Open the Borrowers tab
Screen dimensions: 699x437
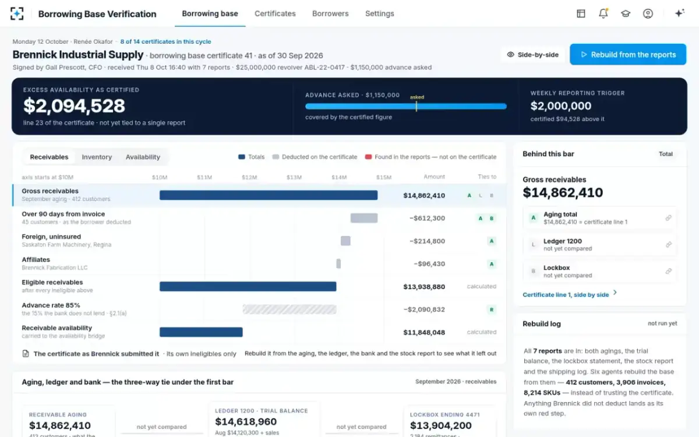pyautogui.click(x=330, y=13)
